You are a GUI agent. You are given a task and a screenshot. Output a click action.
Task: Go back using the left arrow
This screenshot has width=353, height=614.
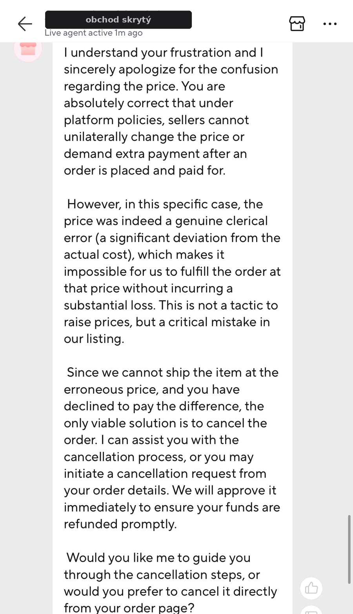25,24
